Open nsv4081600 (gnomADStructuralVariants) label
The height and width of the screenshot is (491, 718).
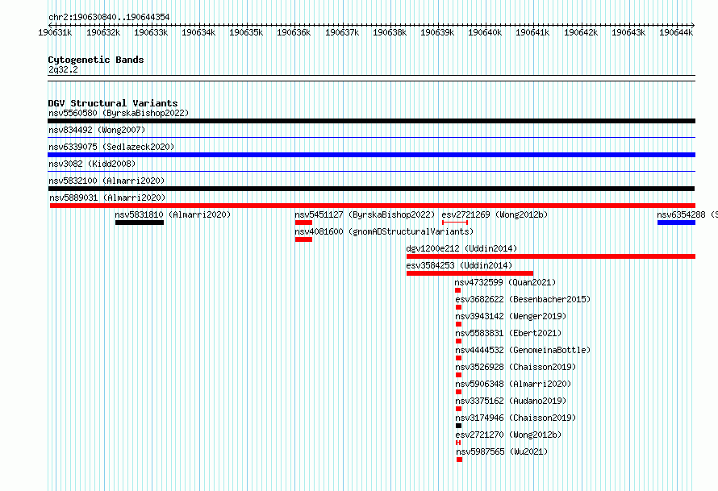(384, 231)
